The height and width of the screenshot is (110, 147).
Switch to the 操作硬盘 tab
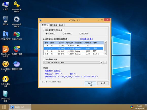[53, 25]
